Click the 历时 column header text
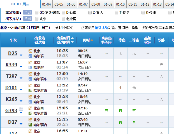Image resolution: width=174 pixels, height=134 pixels. [x=86, y=40]
